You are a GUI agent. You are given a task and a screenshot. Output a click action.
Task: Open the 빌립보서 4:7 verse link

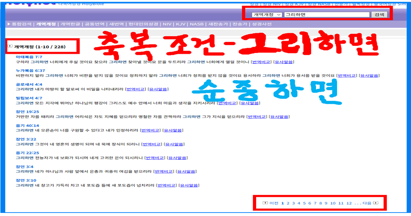click(29, 98)
